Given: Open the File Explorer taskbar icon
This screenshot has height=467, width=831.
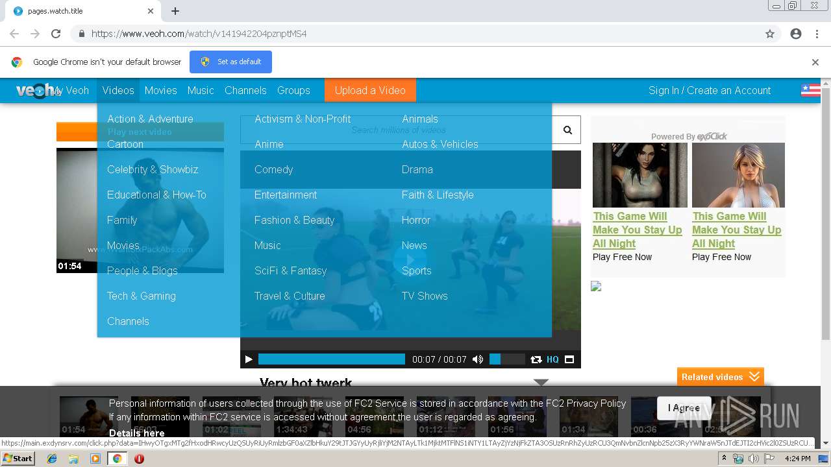Looking at the screenshot, I should [x=73, y=459].
